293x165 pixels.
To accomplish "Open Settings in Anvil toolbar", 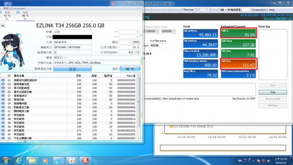I will [x=175, y=10].
